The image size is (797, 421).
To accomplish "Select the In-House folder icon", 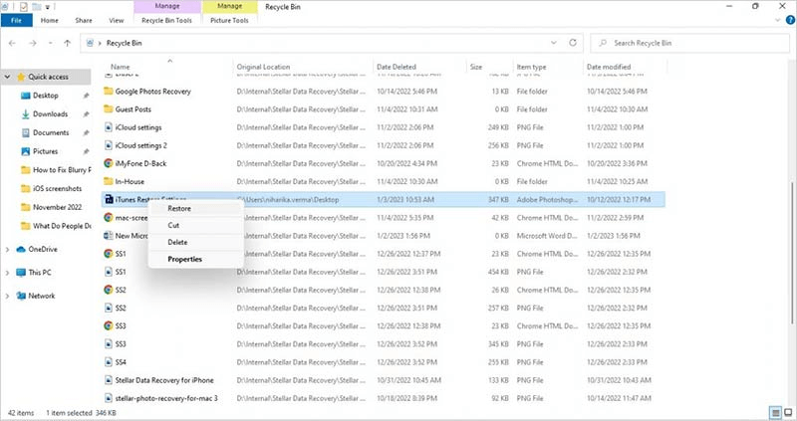I will 109,181.
